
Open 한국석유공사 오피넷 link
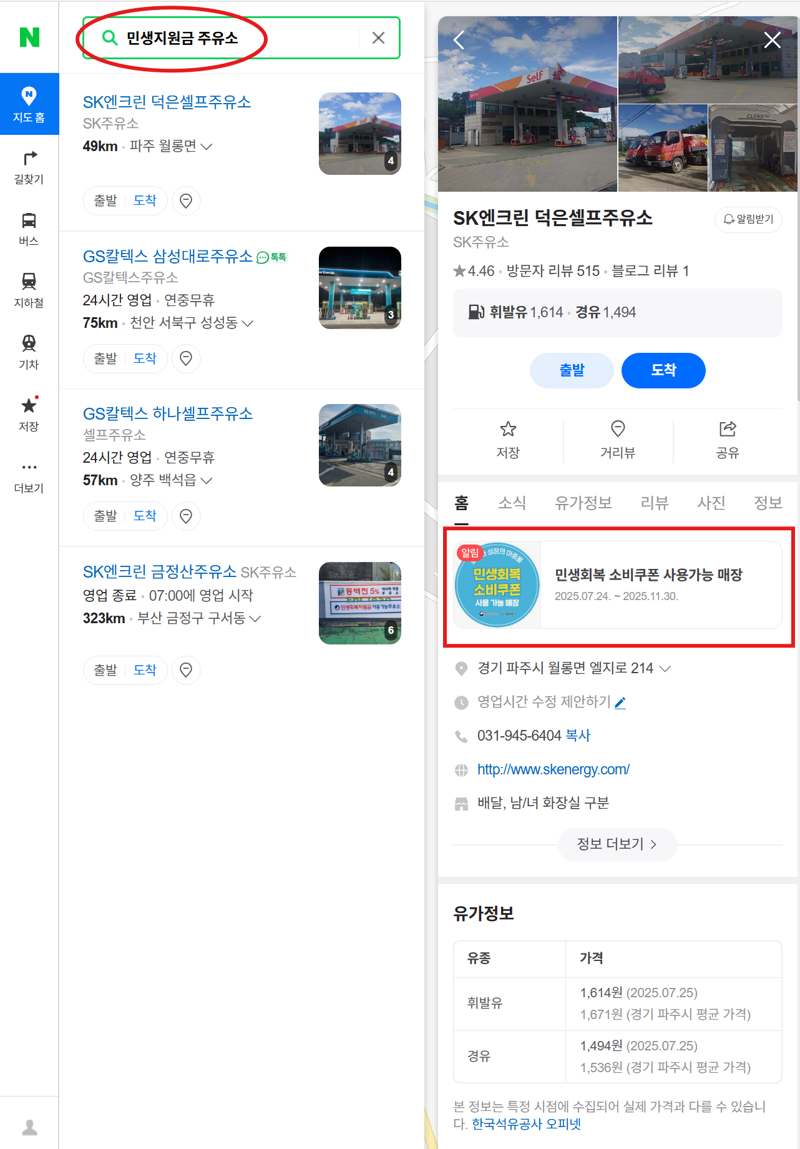[x=526, y=1124]
